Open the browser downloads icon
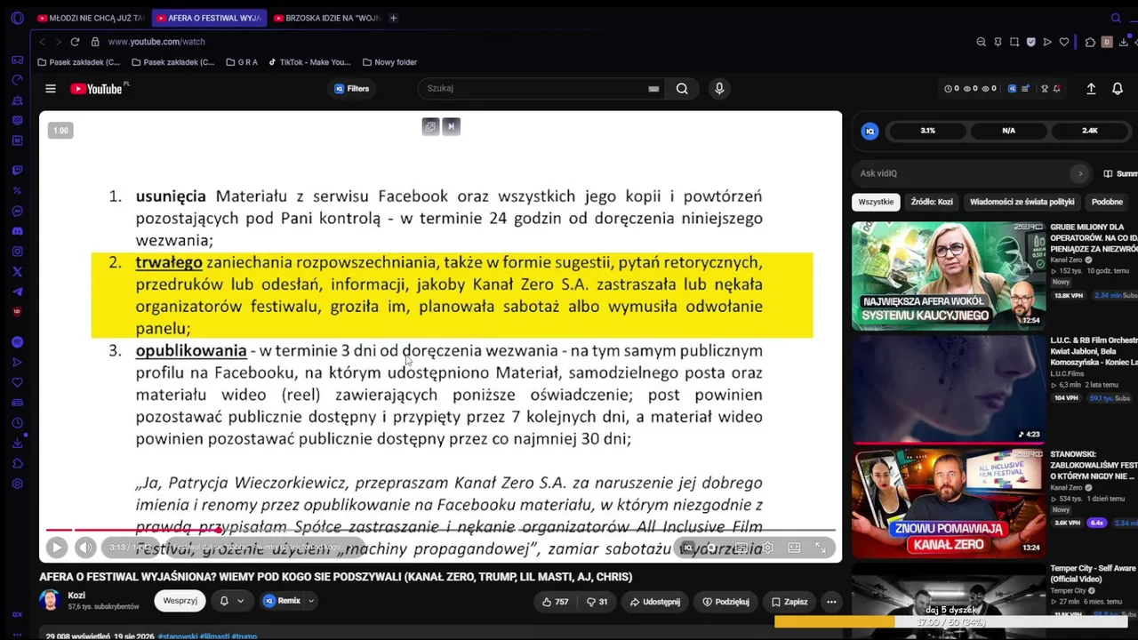Image resolution: width=1138 pixels, height=640 pixels. click(x=1124, y=42)
